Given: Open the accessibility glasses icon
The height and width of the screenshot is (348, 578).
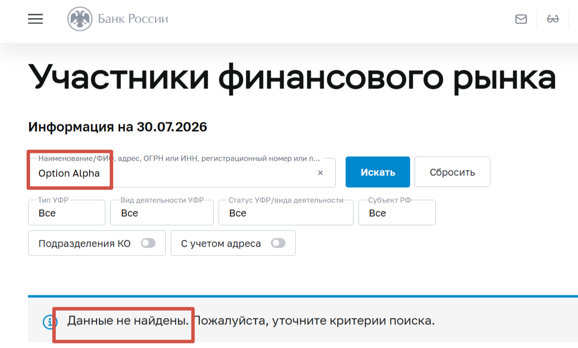Looking at the screenshot, I should click(552, 19).
